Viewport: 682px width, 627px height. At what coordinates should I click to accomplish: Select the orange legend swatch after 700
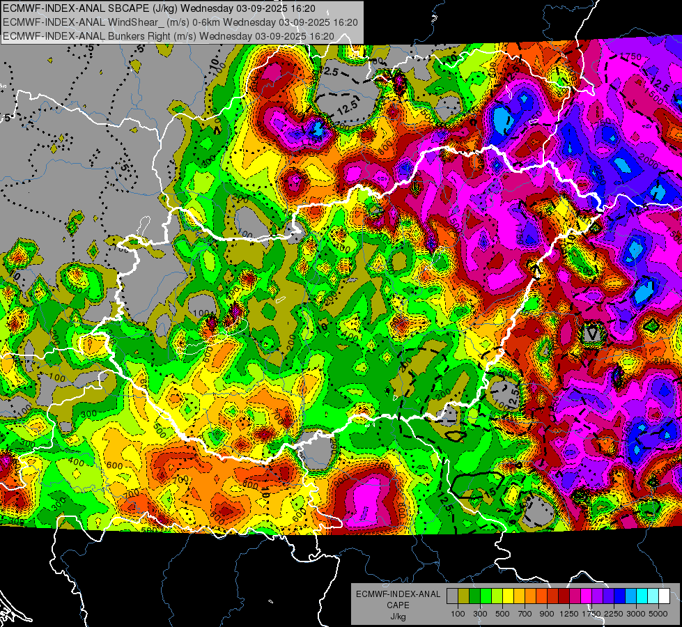coord(530,596)
